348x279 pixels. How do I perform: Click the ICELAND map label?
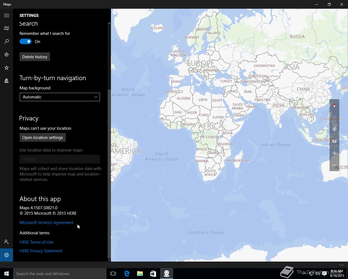pos(158,28)
